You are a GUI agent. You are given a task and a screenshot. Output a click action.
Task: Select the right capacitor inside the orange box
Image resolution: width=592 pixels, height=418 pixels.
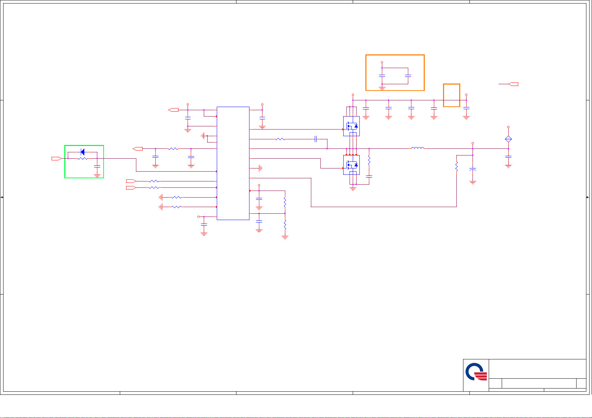coord(408,76)
